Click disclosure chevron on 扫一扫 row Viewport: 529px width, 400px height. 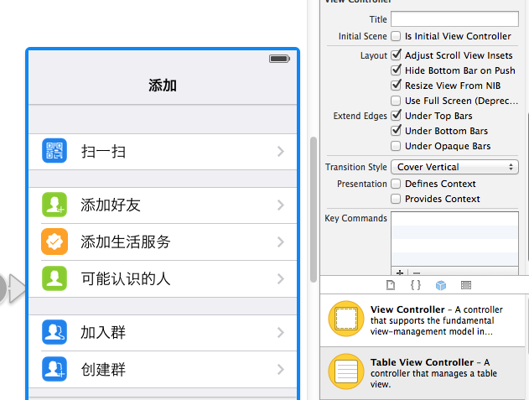[281, 151]
